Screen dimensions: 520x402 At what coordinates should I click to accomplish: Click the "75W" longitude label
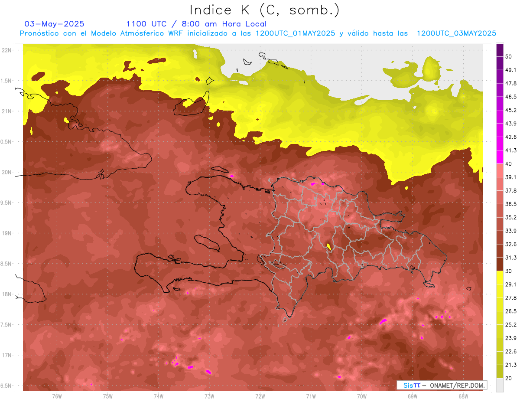point(107,396)
